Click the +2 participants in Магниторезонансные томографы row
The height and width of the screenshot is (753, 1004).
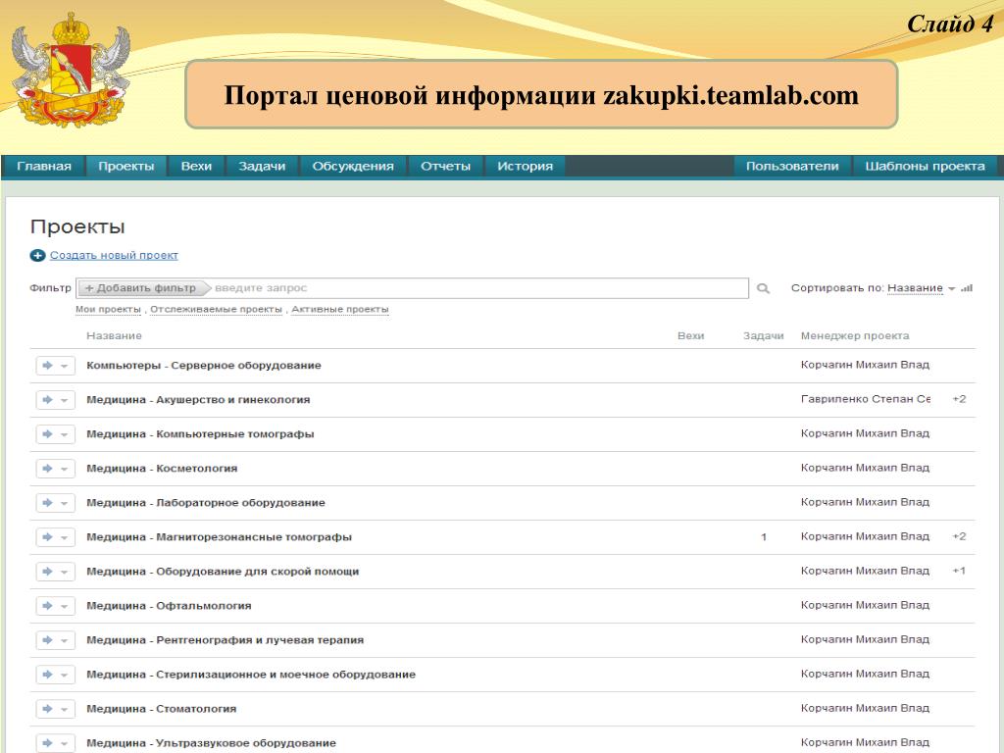coord(959,536)
